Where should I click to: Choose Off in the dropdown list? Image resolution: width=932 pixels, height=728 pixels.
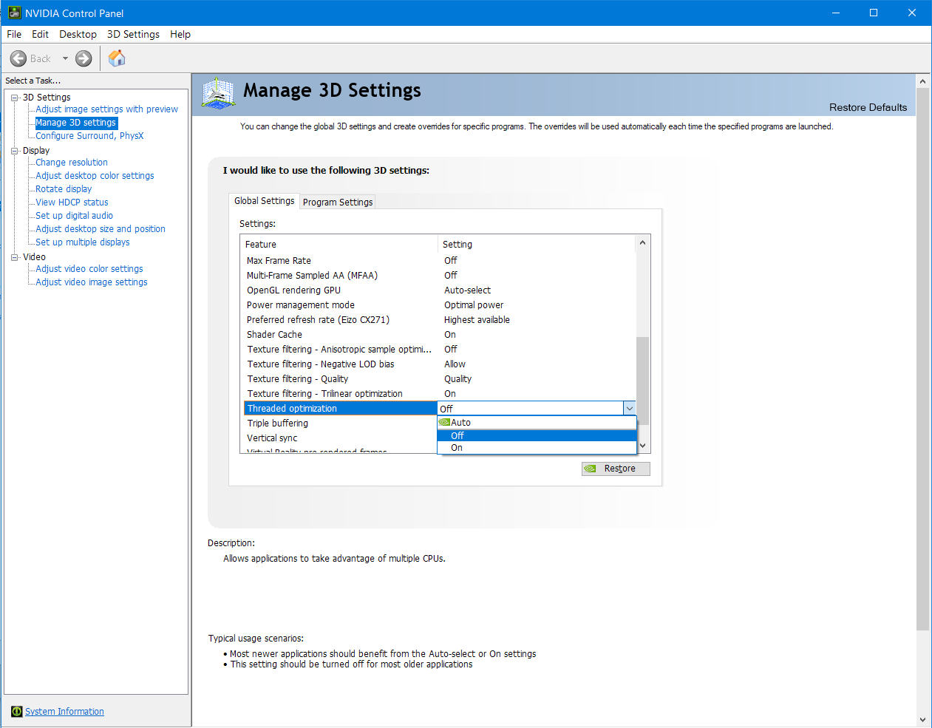point(537,436)
